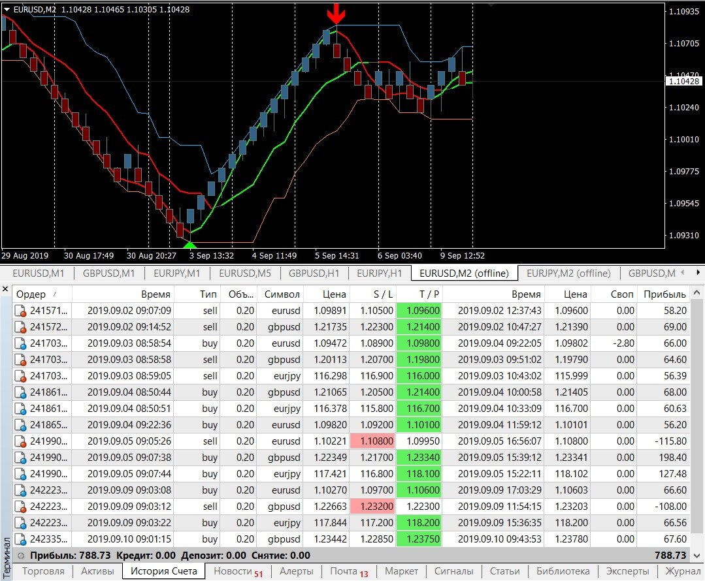This screenshot has height=581, width=705.
Task: Open the Новости terminal tab
Action: pyautogui.click(x=238, y=571)
